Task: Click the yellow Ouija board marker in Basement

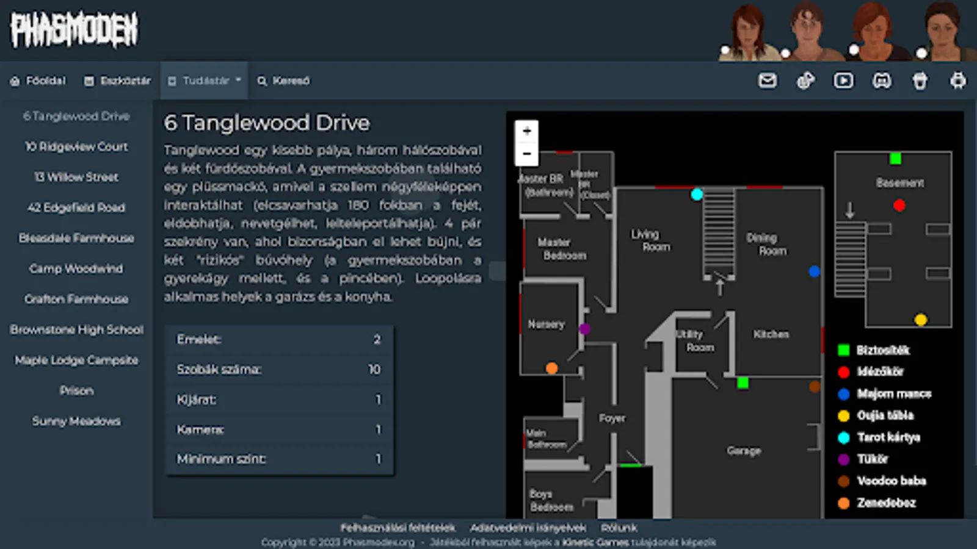Action: click(x=921, y=319)
